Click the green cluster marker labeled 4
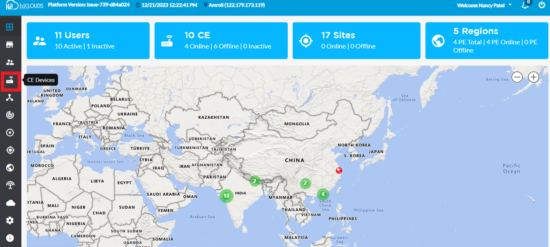Screen dimensions: 550x247 click(x=323, y=194)
